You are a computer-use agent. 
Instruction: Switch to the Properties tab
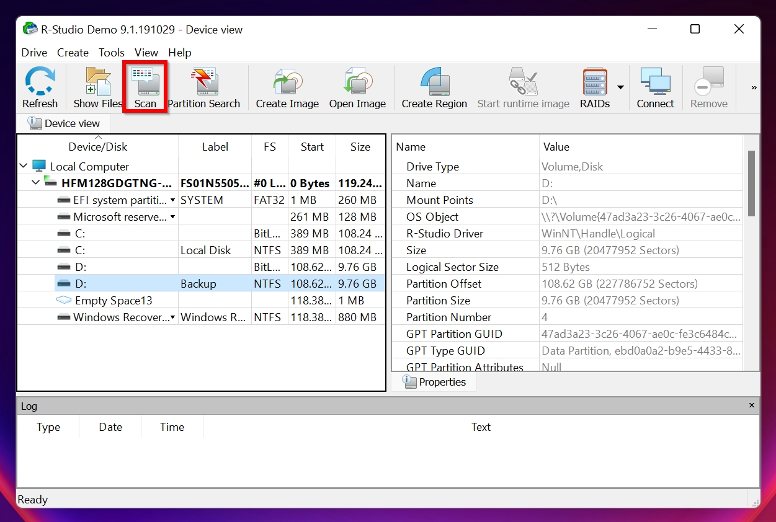point(434,382)
